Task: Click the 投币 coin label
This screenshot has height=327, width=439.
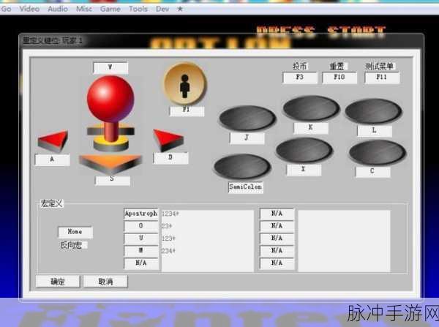Action: (299, 67)
